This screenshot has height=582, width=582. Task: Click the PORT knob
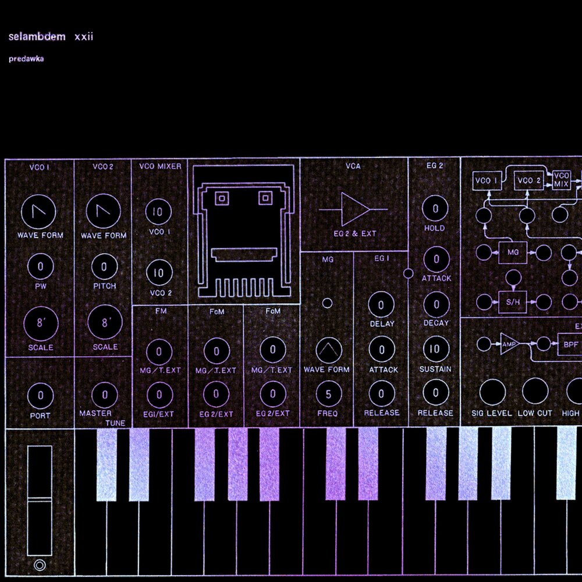pyautogui.click(x=40, y=396)
